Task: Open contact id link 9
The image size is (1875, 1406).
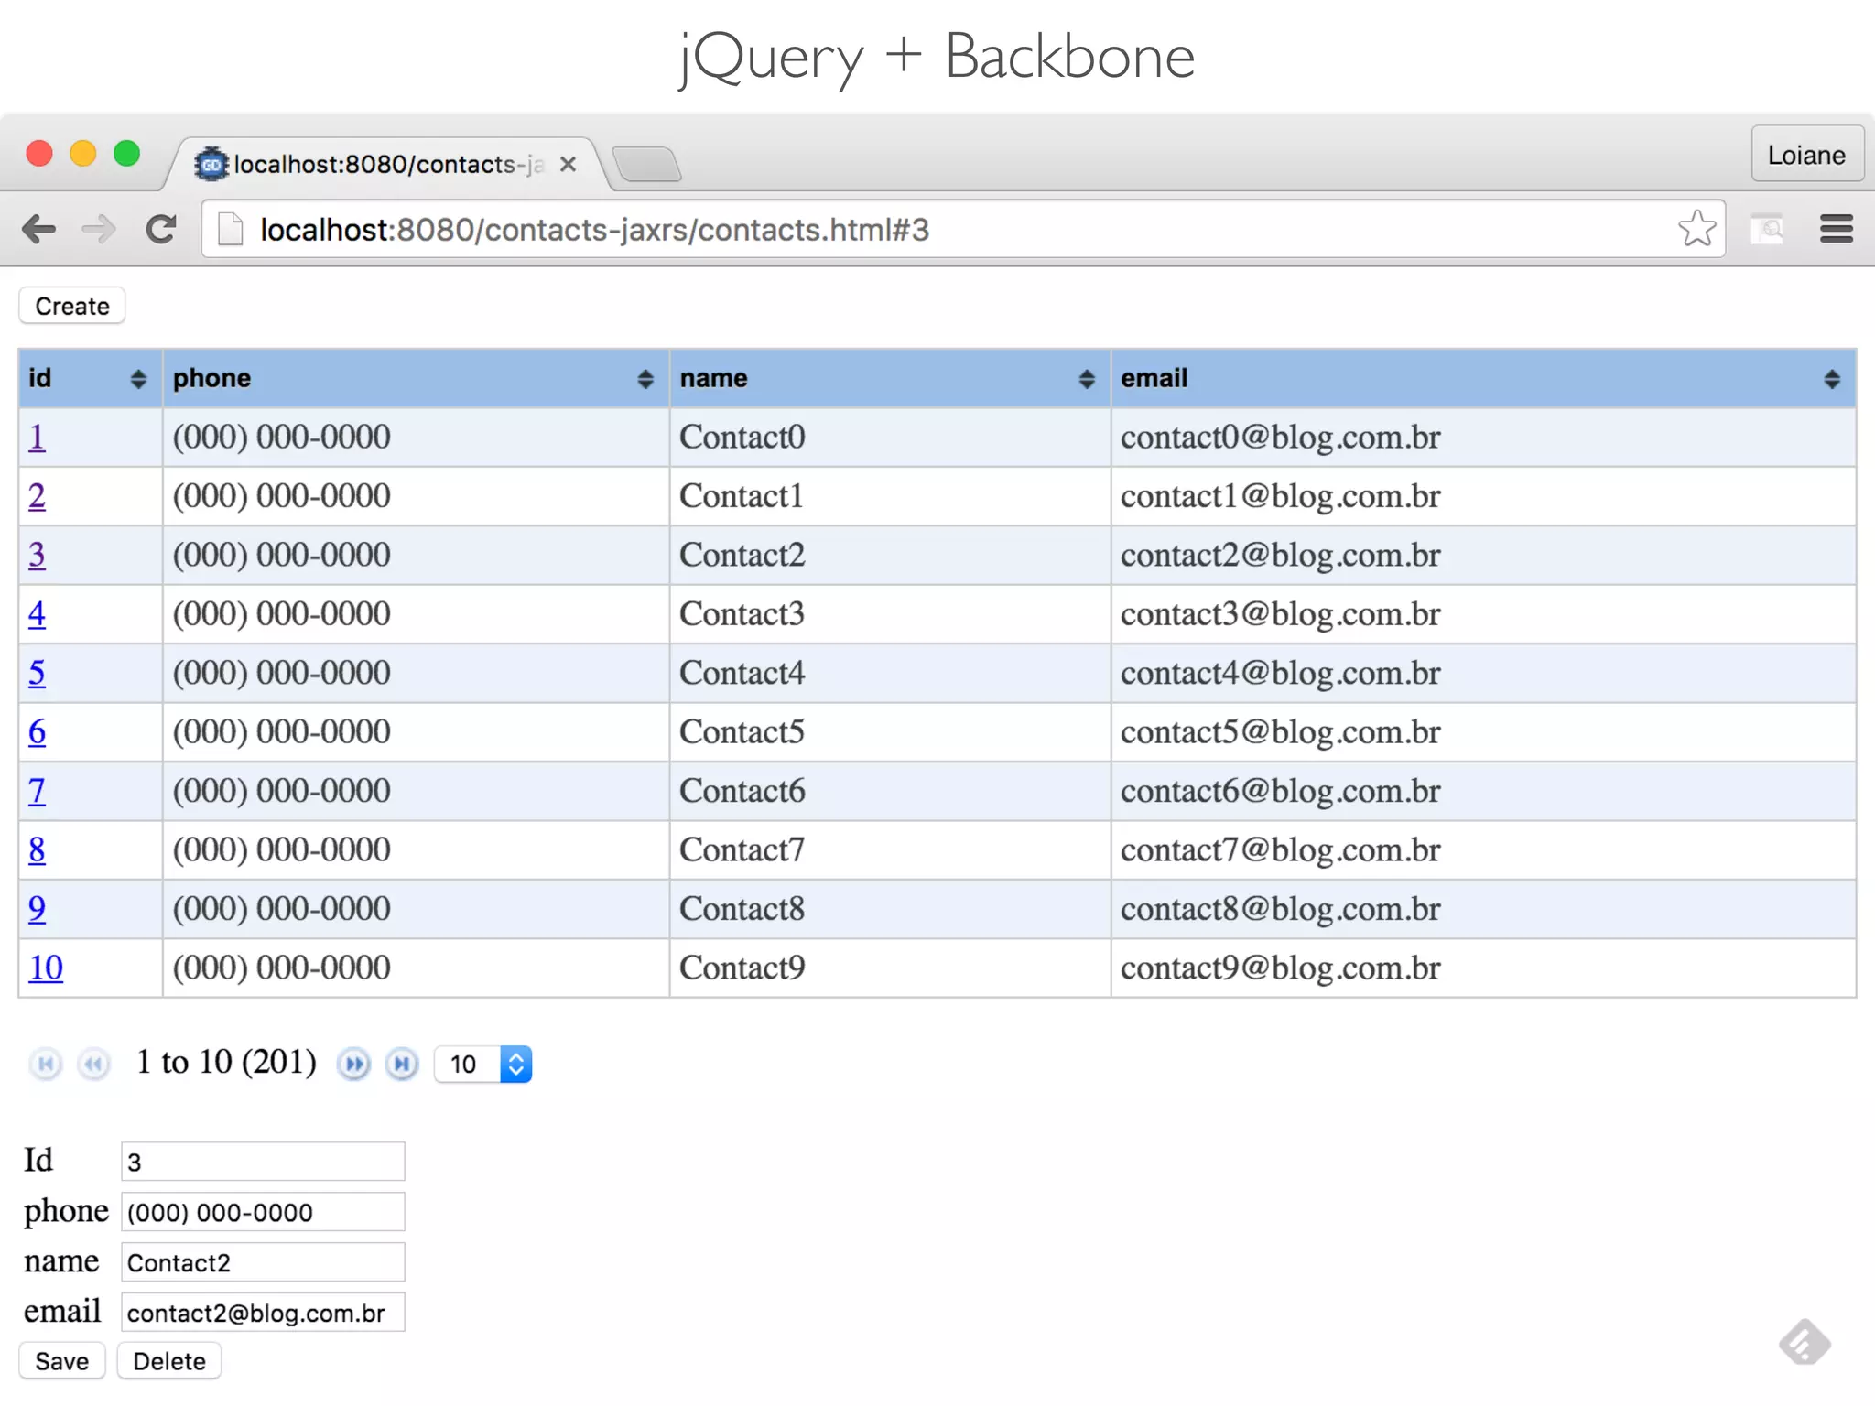Action: (x=37, y=909)
